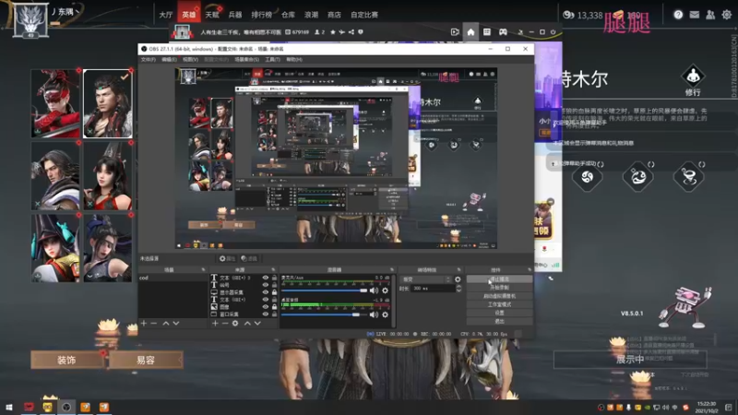Adjust the desktop audio volume slider
This screenshot has height=415, width=738.
pos(324,314)
